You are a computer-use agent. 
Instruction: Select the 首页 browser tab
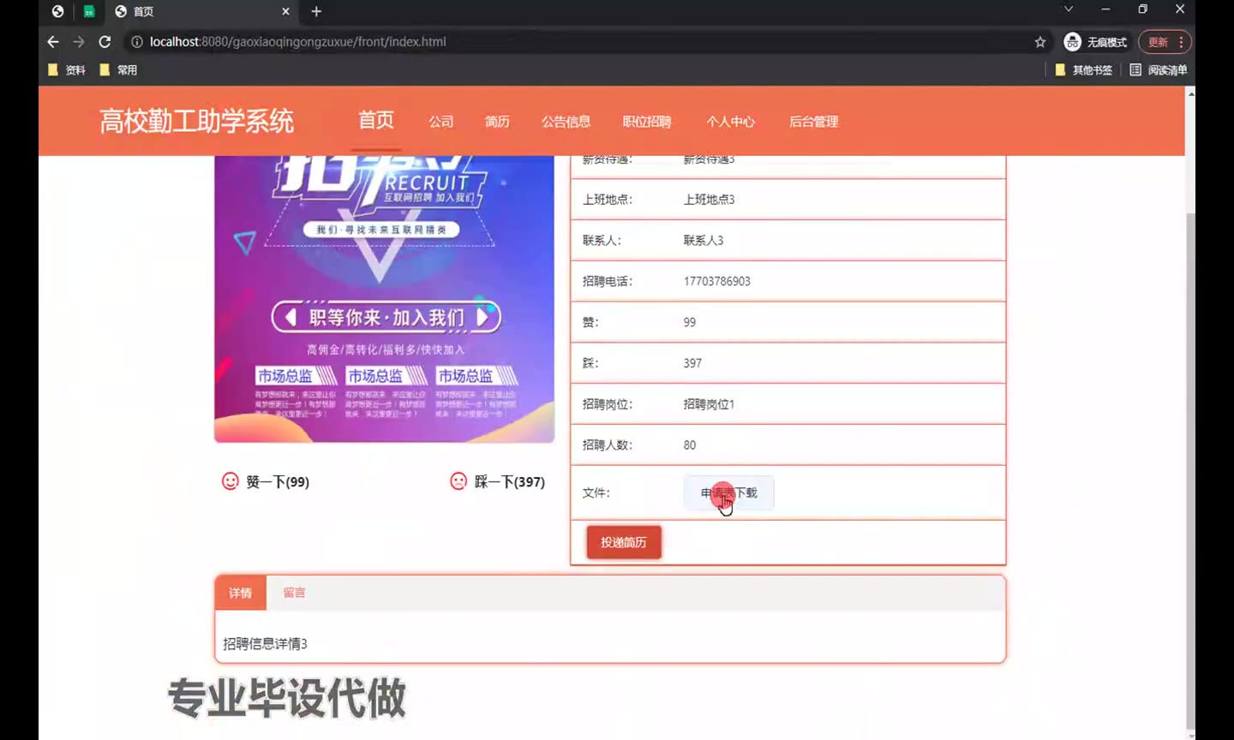(x=201, y=11)
